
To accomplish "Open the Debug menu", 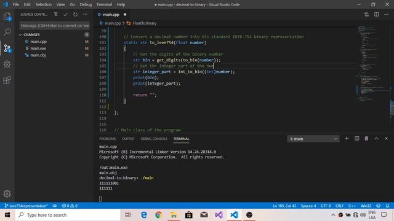I will pyautogui.click(x=86, y=4).
